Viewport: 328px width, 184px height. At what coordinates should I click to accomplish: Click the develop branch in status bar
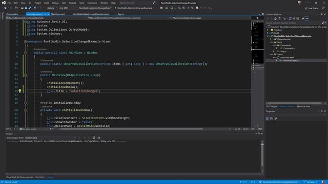point(310,182)
